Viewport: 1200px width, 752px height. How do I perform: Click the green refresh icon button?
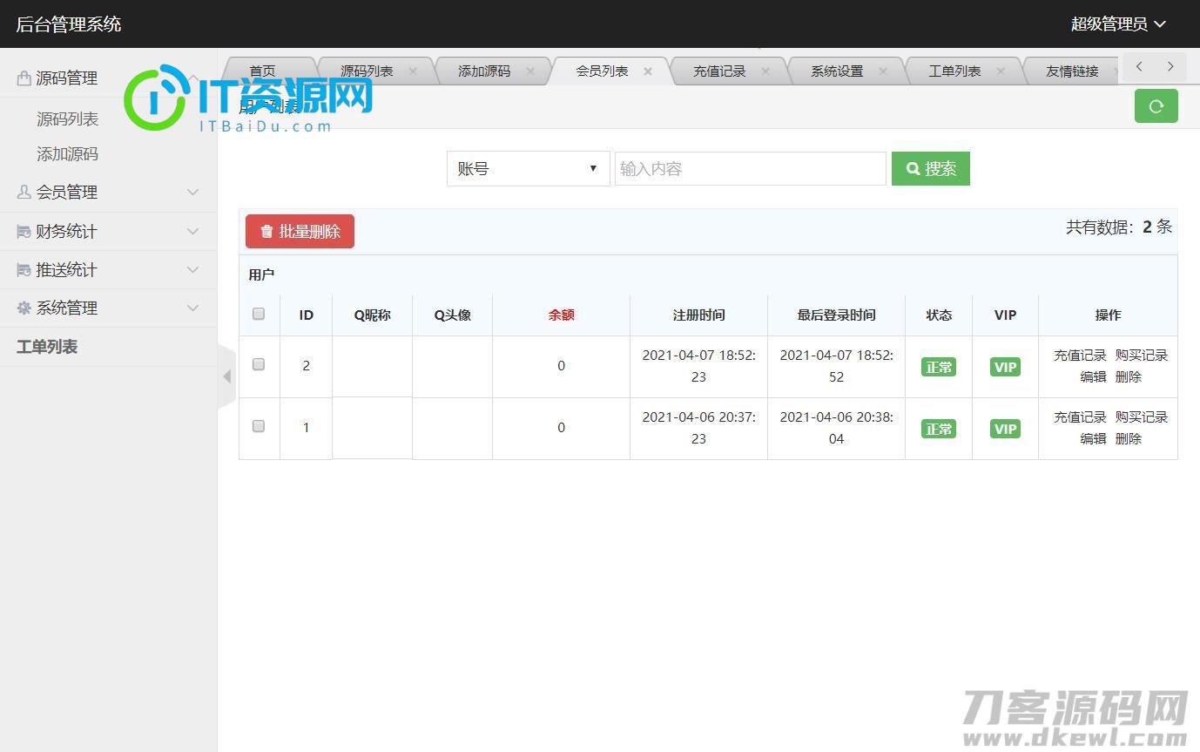(1156, 106)
